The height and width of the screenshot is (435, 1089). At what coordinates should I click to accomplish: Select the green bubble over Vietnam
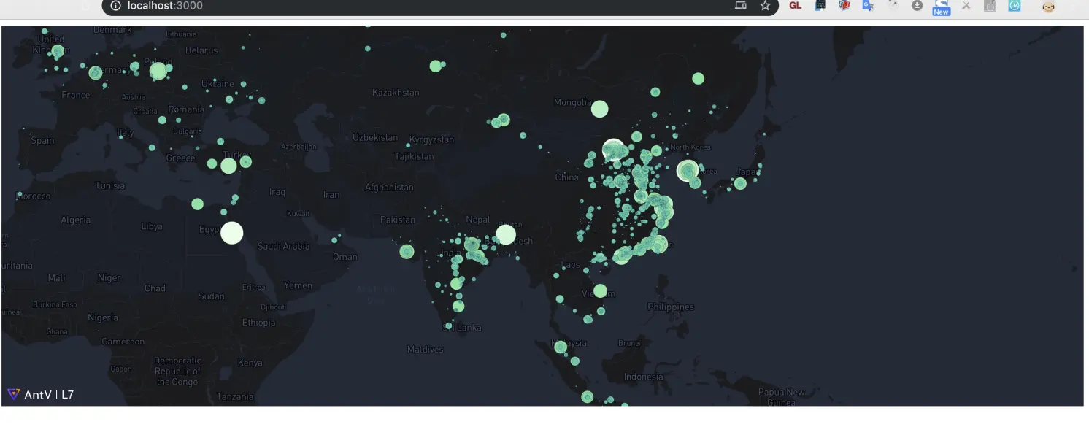(x=600, y=290)
